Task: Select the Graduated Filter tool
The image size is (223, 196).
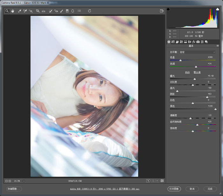Action: [x=67, y=11]
